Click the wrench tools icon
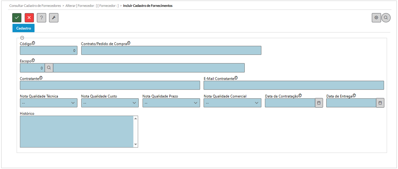The image size is (398, 169). coord(54,18)
